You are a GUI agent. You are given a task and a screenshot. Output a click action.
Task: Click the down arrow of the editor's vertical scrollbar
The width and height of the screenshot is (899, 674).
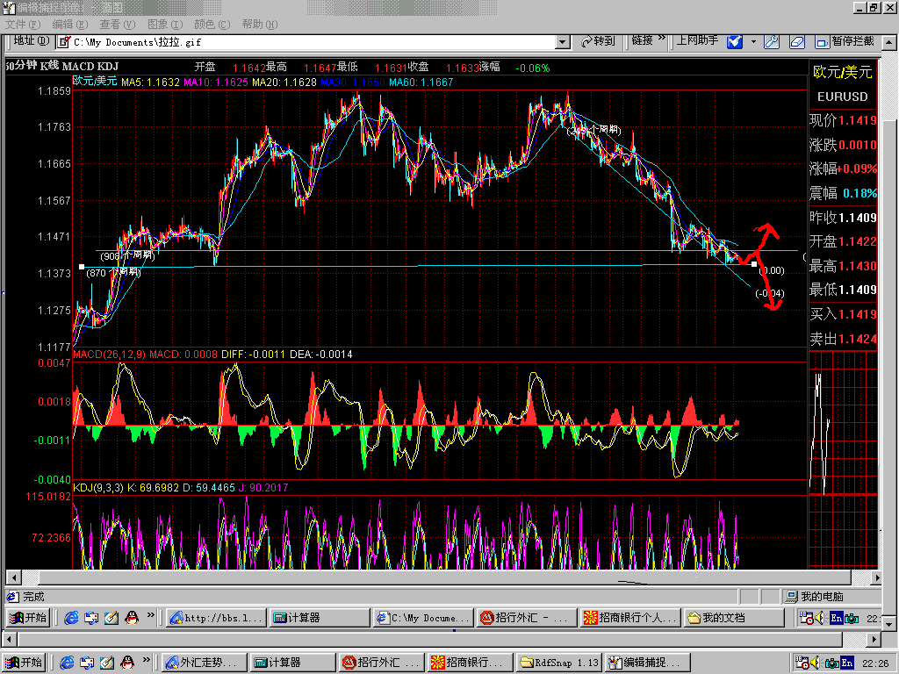(x=889, y=623)
